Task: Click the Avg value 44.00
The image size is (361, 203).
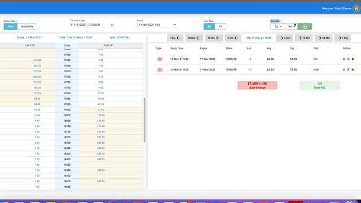Action: tap(270, 59)
